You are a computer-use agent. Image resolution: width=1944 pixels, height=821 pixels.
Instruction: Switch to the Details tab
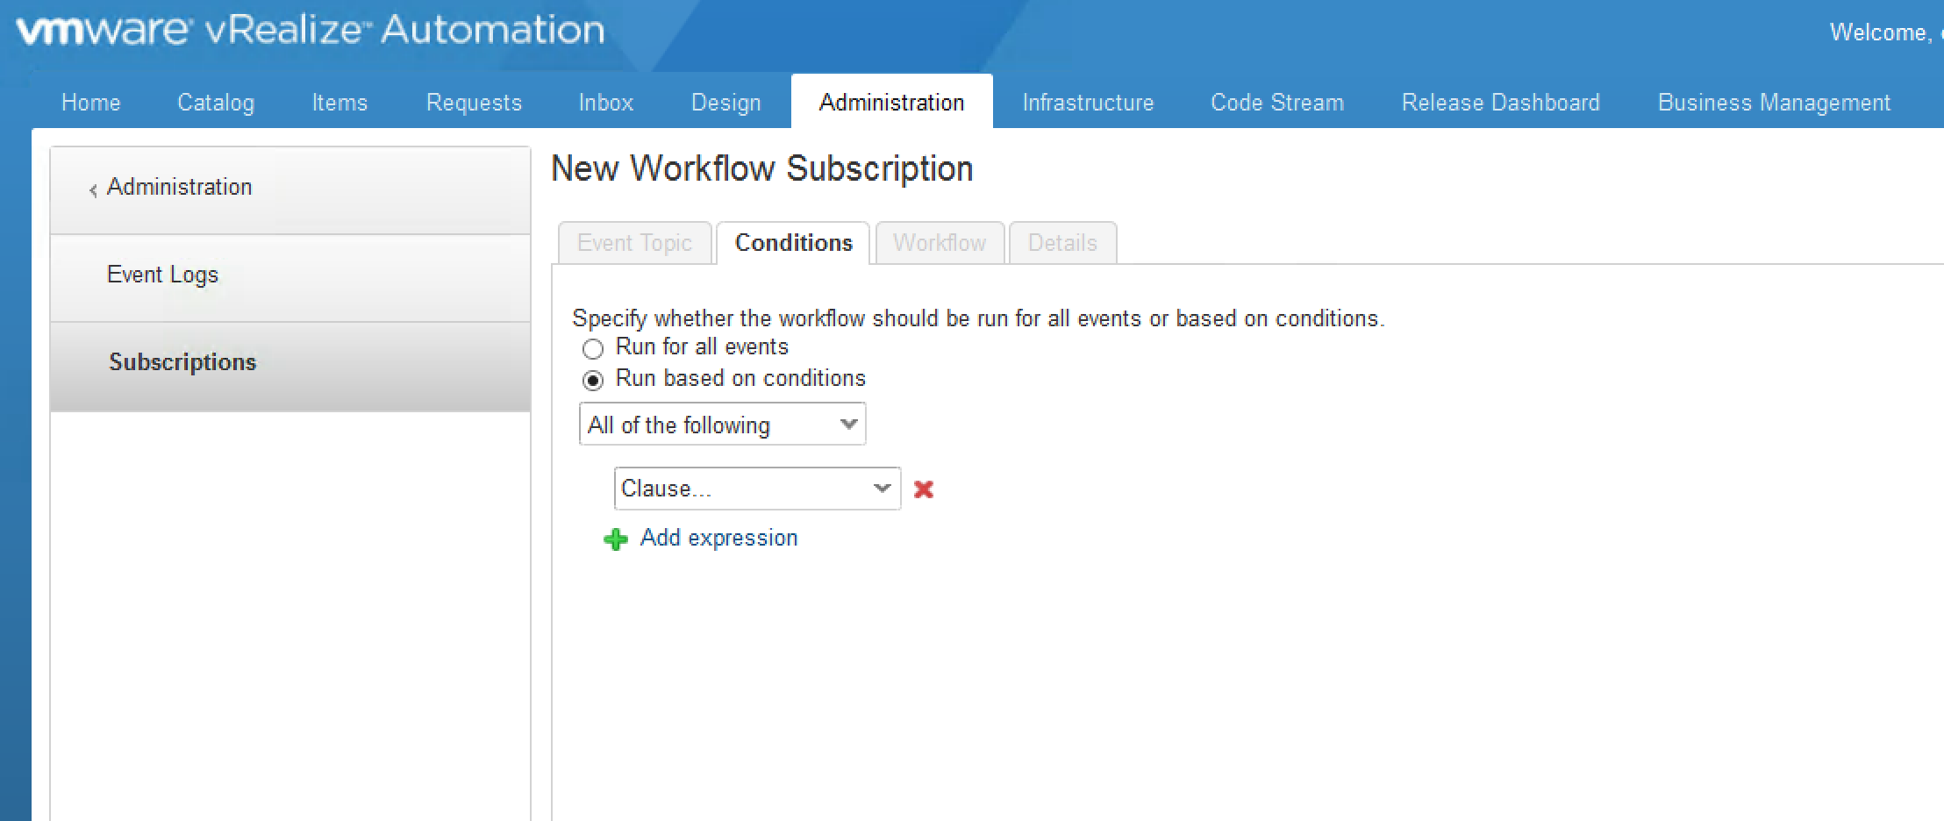coord(1062,243)
